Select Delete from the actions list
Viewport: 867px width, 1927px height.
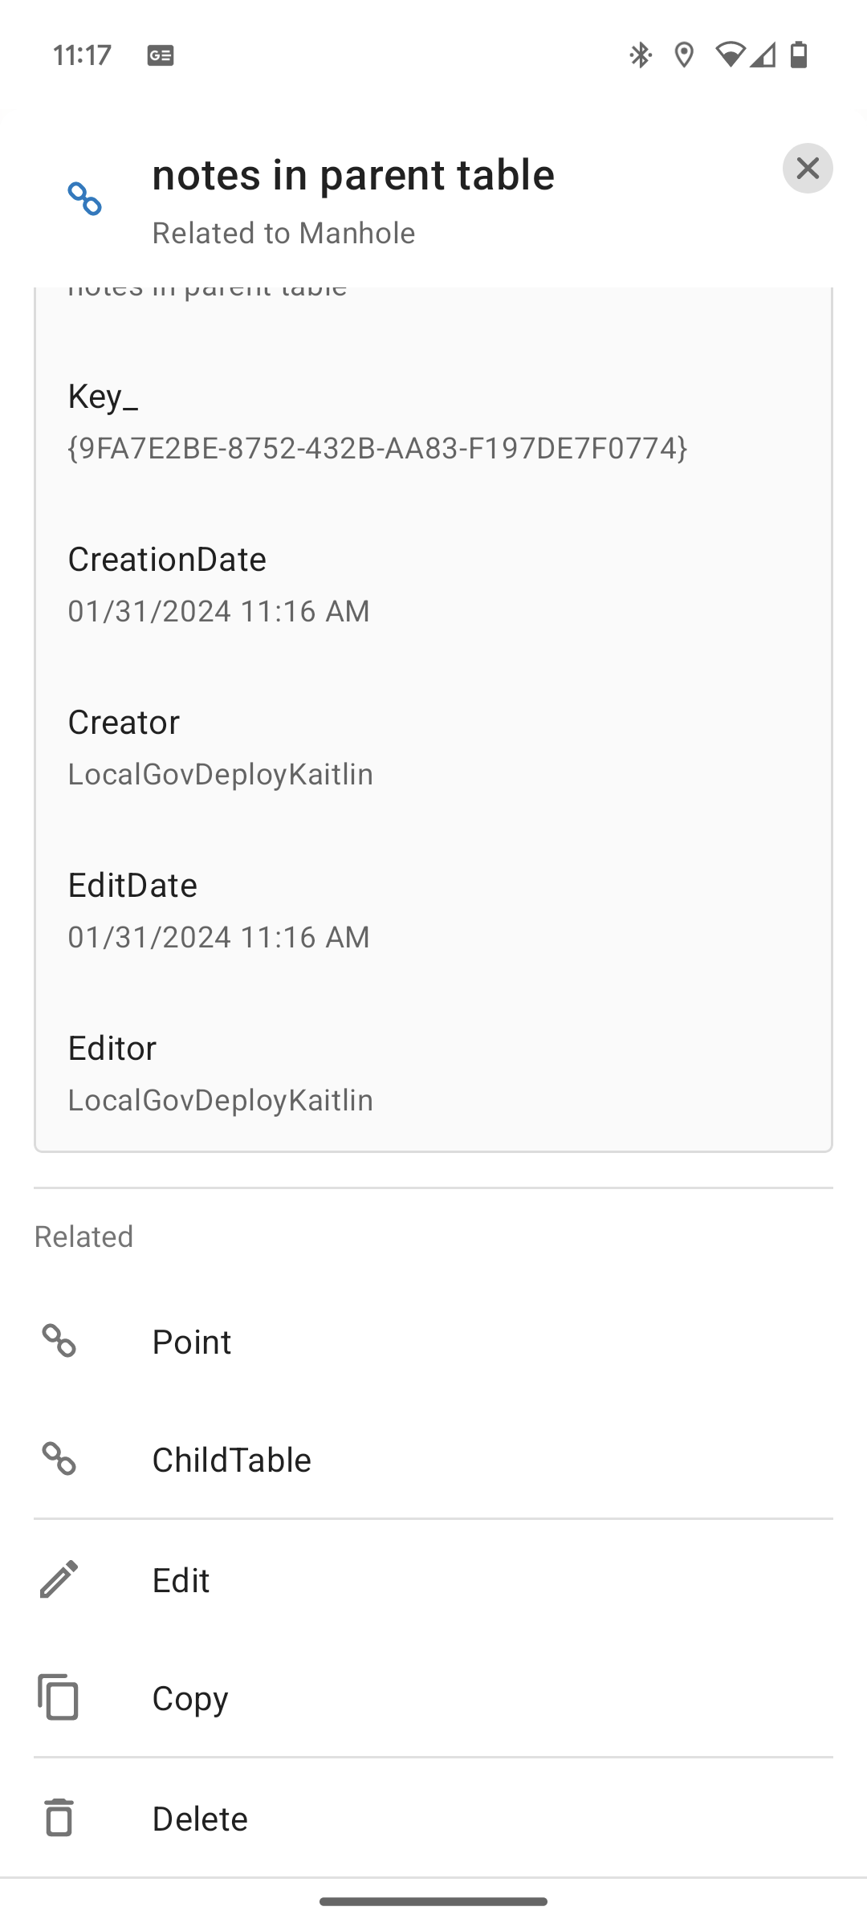tap(199, 1819)
